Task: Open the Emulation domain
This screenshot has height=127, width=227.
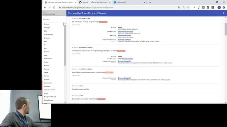Action: tap(47, 38)
